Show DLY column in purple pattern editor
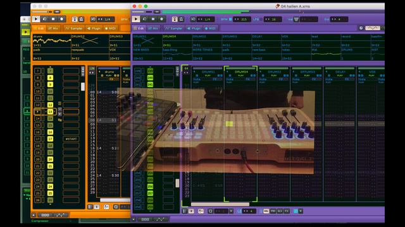 280,211
